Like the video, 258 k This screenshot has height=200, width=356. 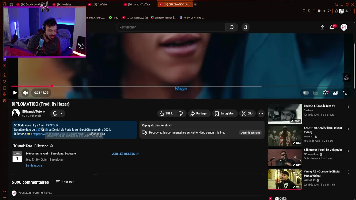166,114
